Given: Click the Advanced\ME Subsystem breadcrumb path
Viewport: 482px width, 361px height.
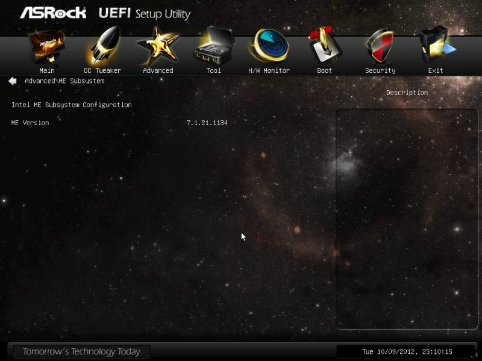Looking at the screenshot, I should pyautogui.click(x=64, y=81).
